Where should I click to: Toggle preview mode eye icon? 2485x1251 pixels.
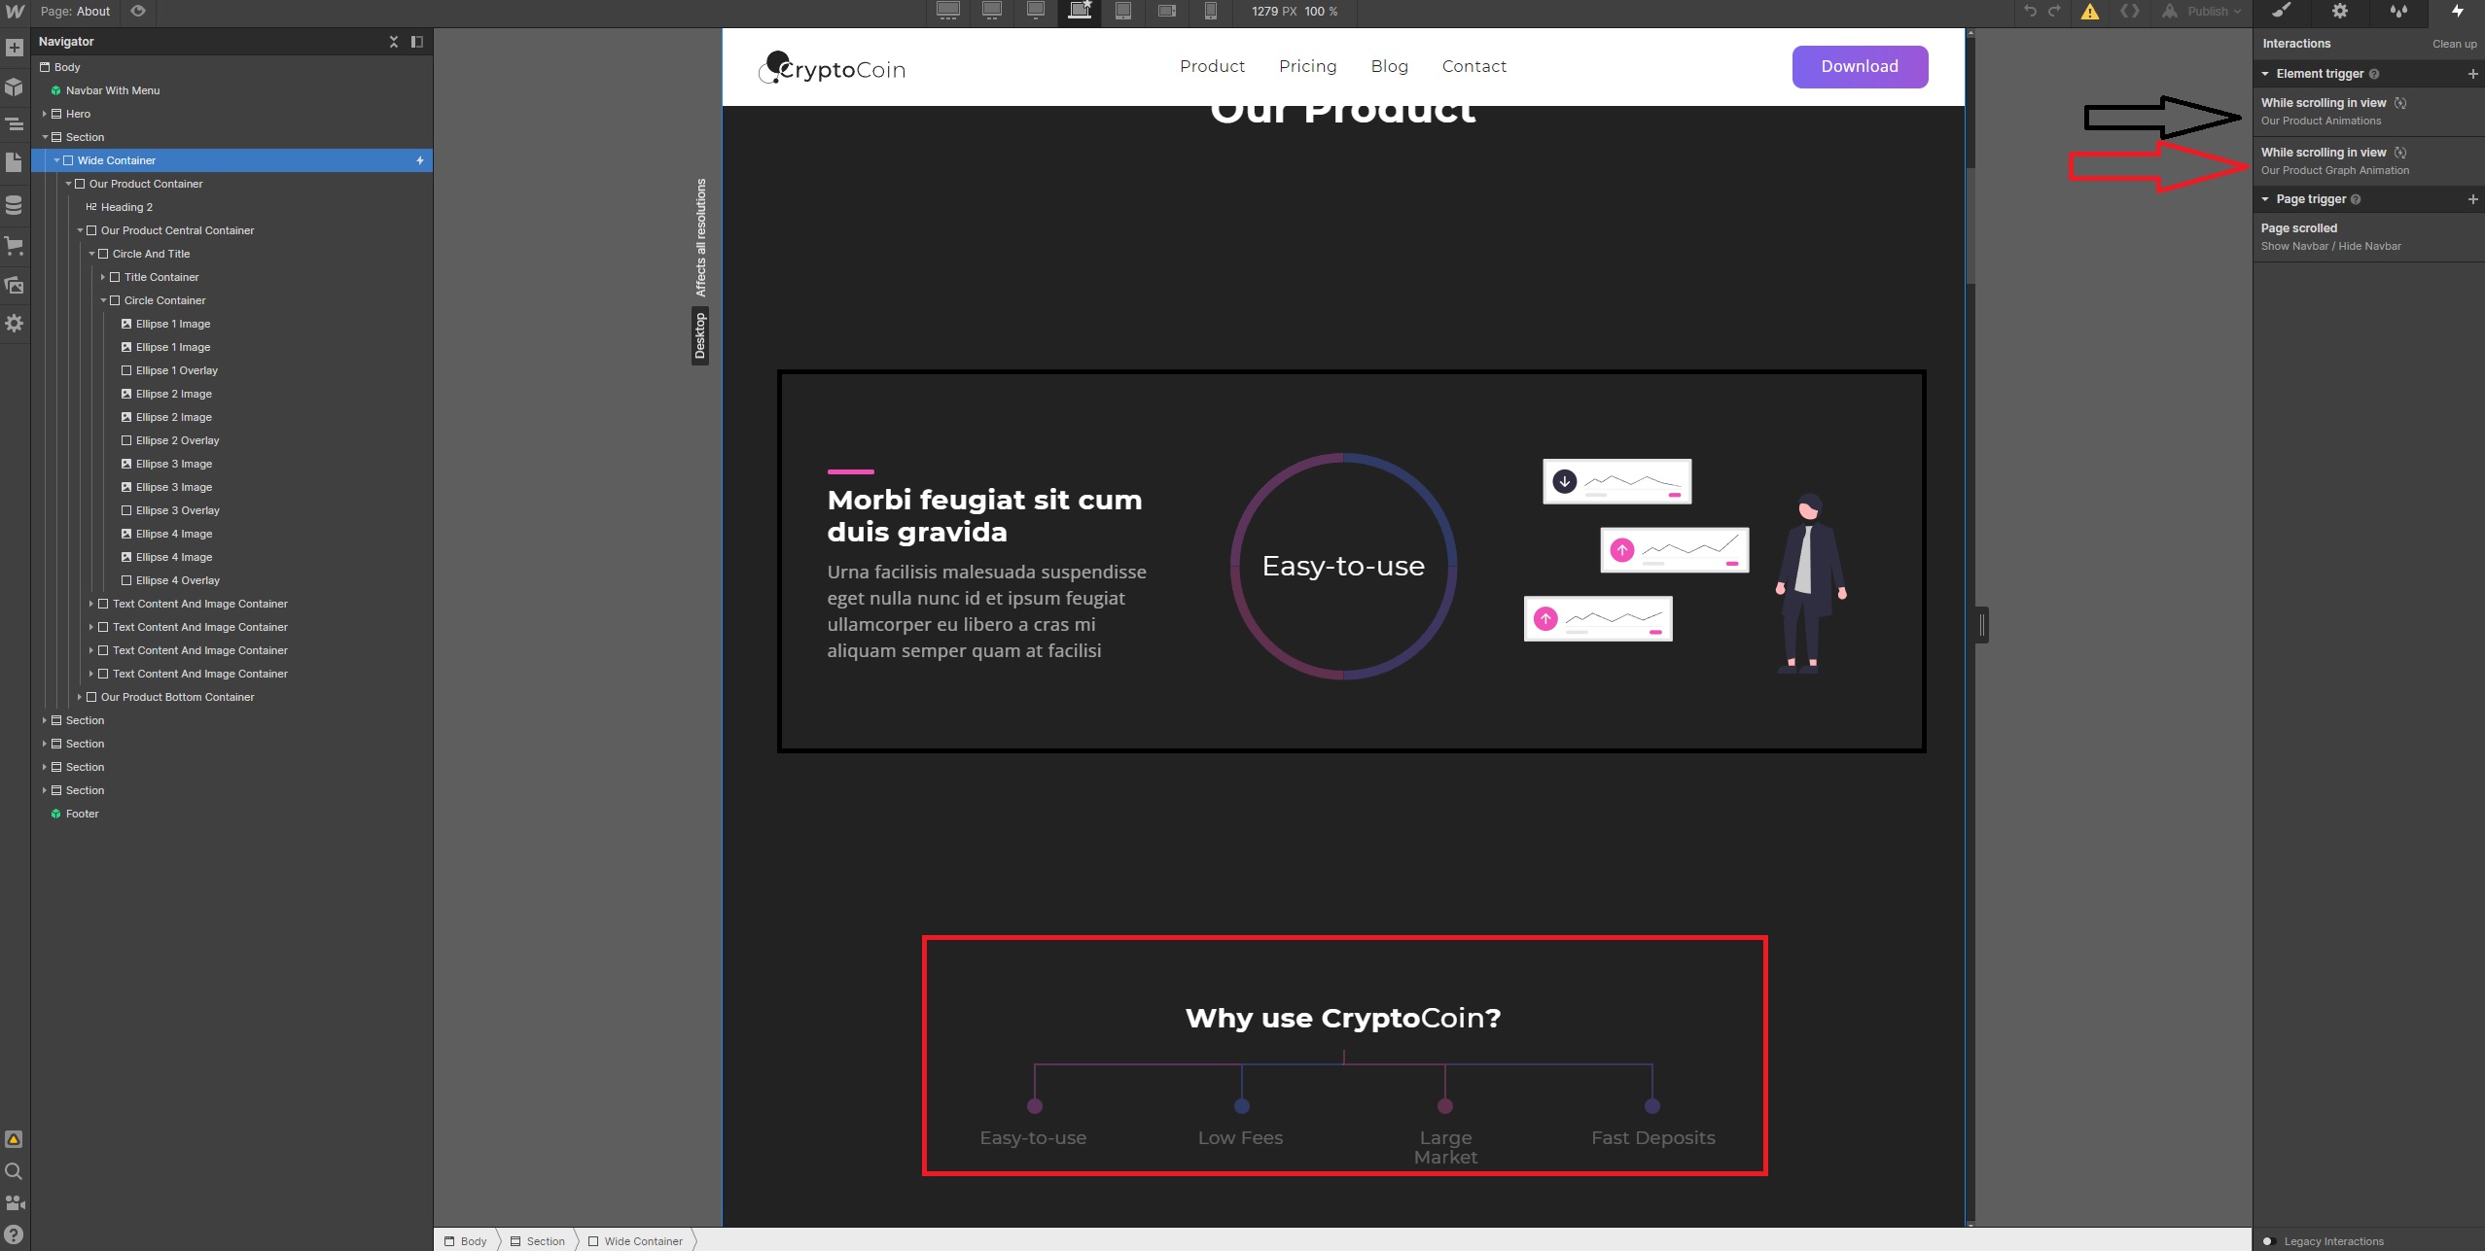[x=138, y=12]
